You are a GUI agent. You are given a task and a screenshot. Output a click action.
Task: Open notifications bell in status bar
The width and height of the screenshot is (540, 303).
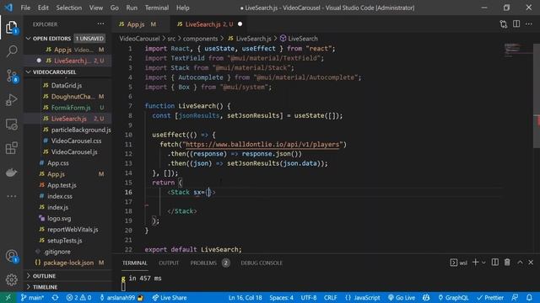click(x=529, y=297)
